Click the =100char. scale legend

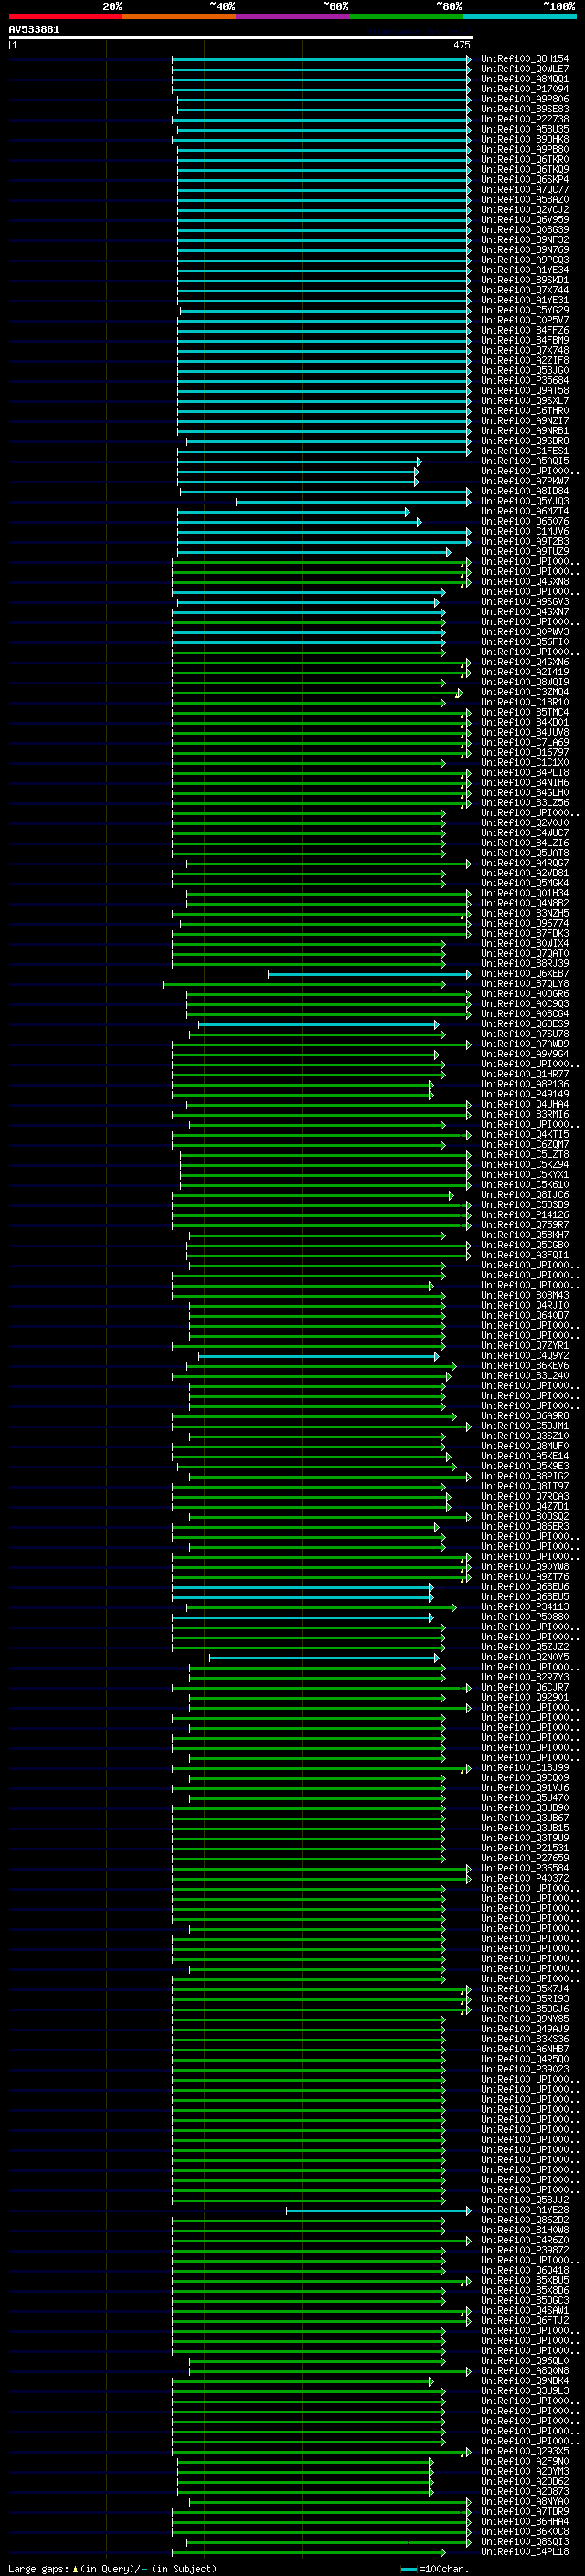pyautogui.click(x=434, y=2569)
